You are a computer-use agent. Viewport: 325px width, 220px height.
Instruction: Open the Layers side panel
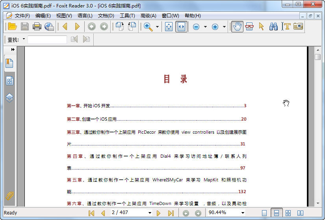tap(9, 98)
